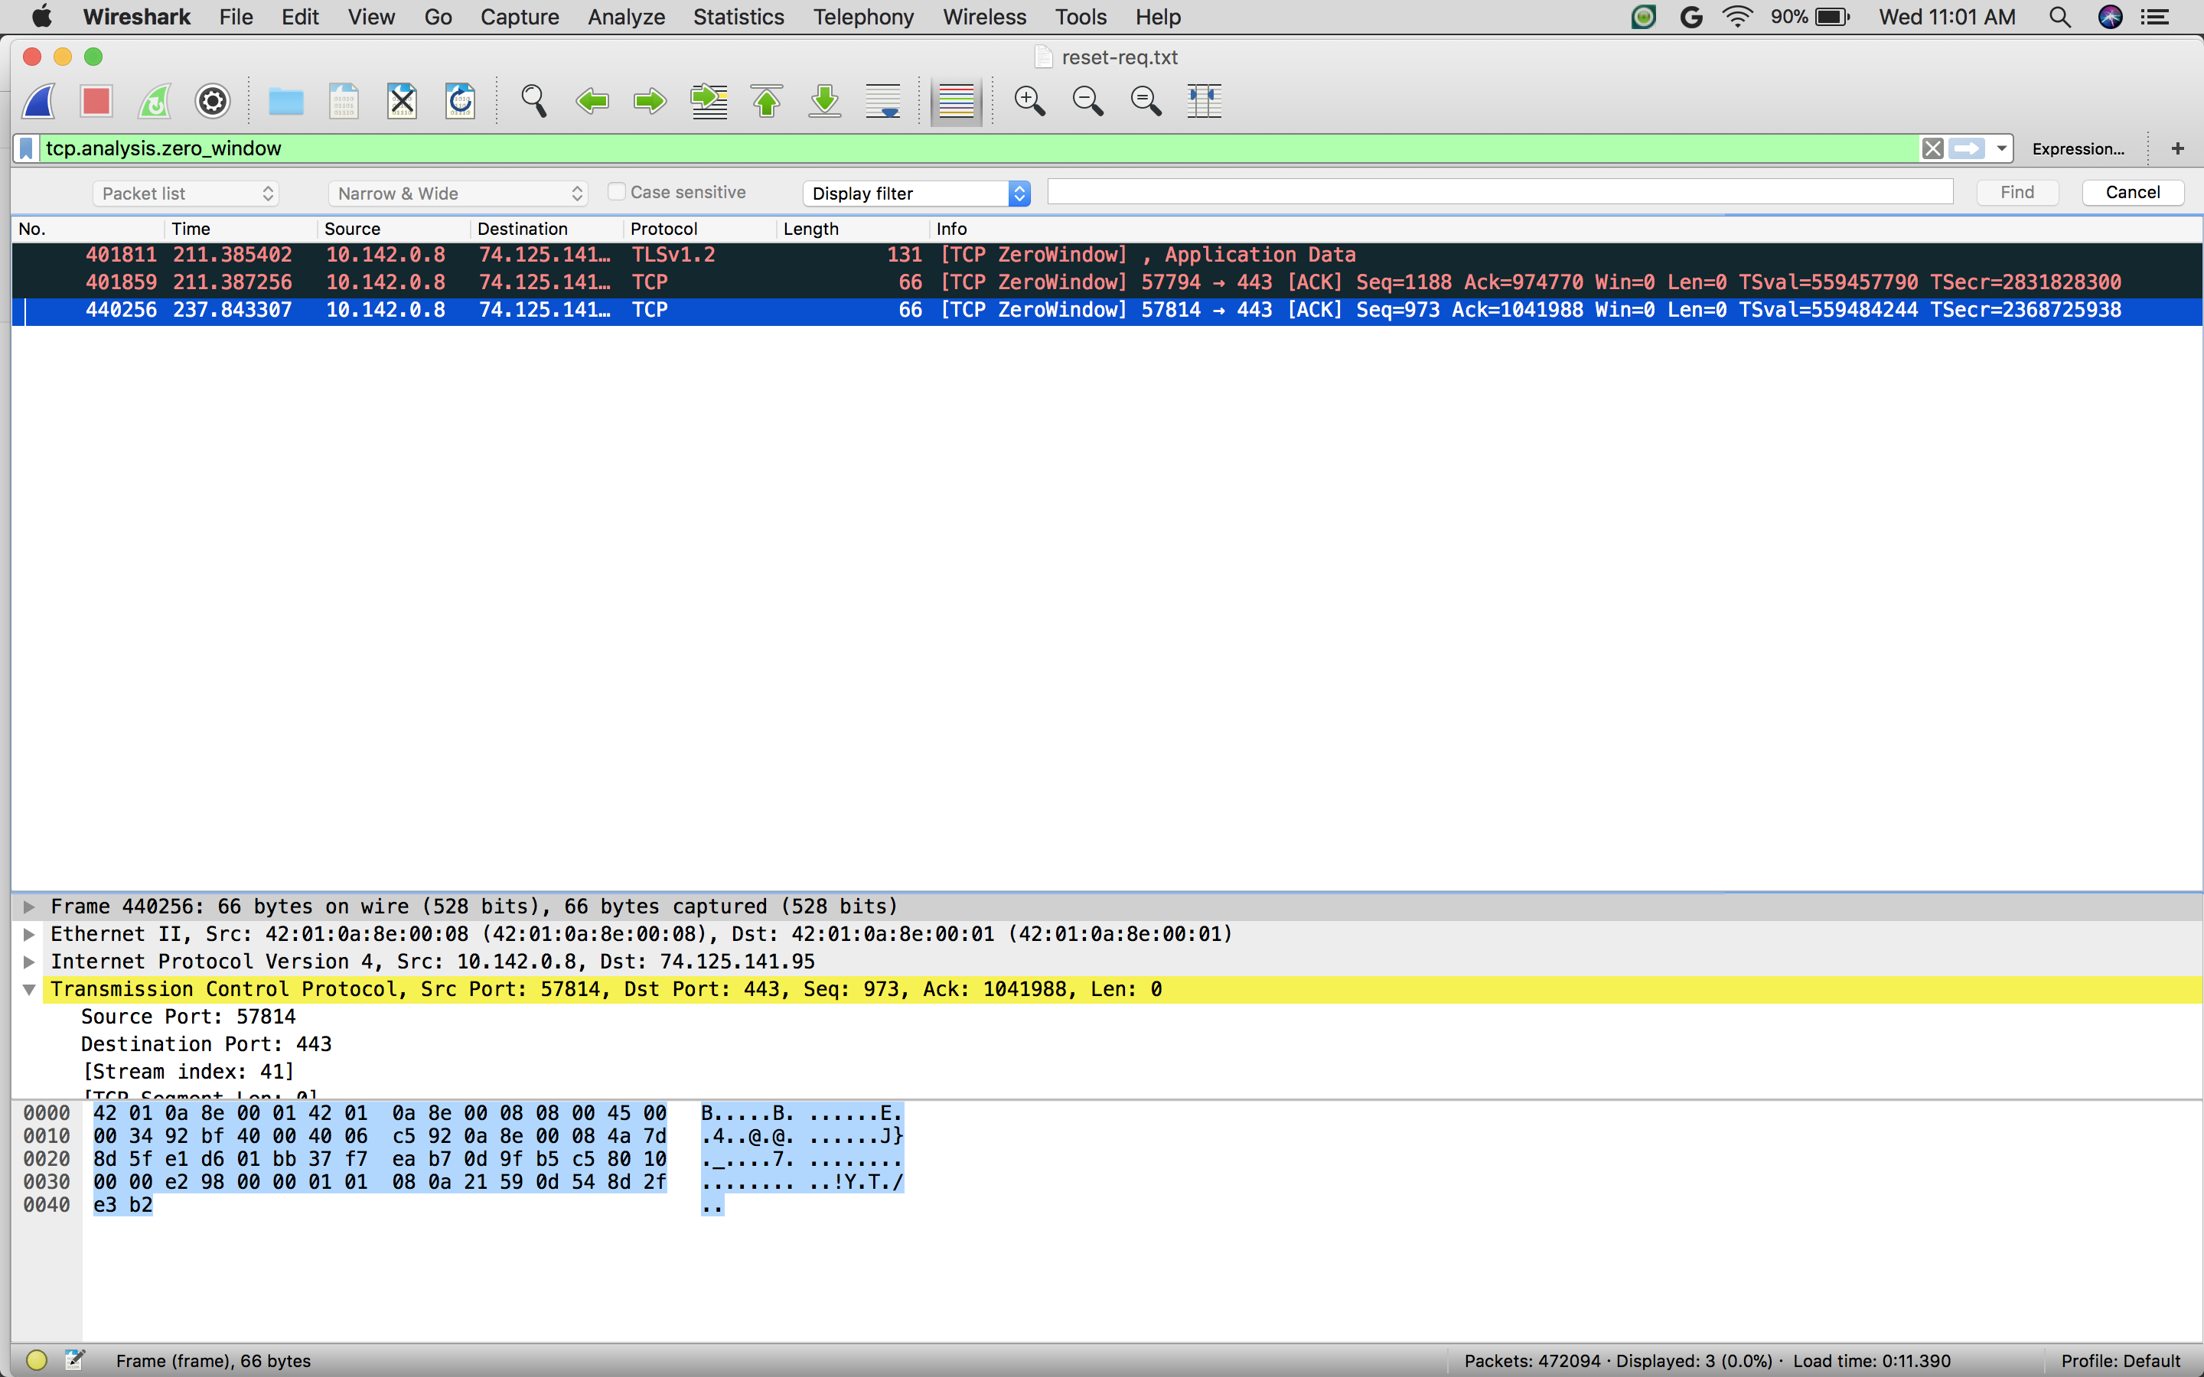The width and height of the screenshot is (2204, 1377).
Task: Clear the display filter with the X control
Action: (x=1932, y=148)
